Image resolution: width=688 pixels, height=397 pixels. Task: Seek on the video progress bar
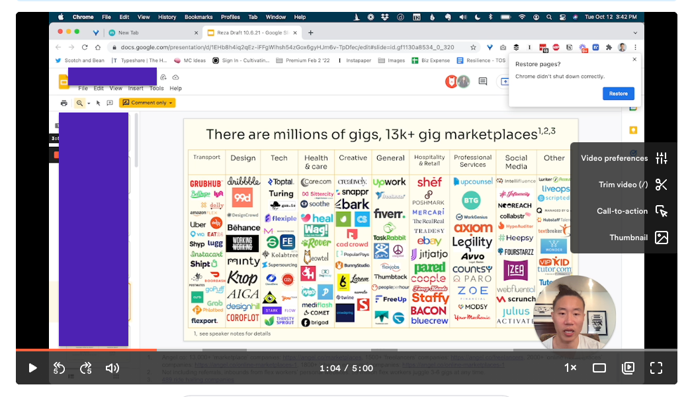click(347, 349)
